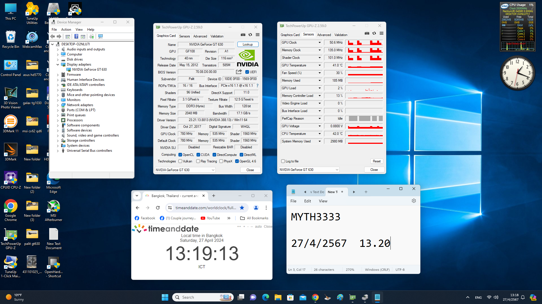This screenshot has height=304, width=542.
Task: Open the View menu in Device Manager
Action: pyautogui.click(x=79, y=30)
